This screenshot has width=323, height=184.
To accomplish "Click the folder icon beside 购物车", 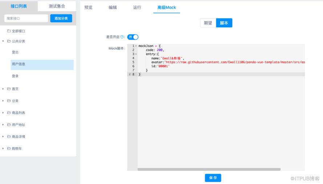I will point(9,148).
